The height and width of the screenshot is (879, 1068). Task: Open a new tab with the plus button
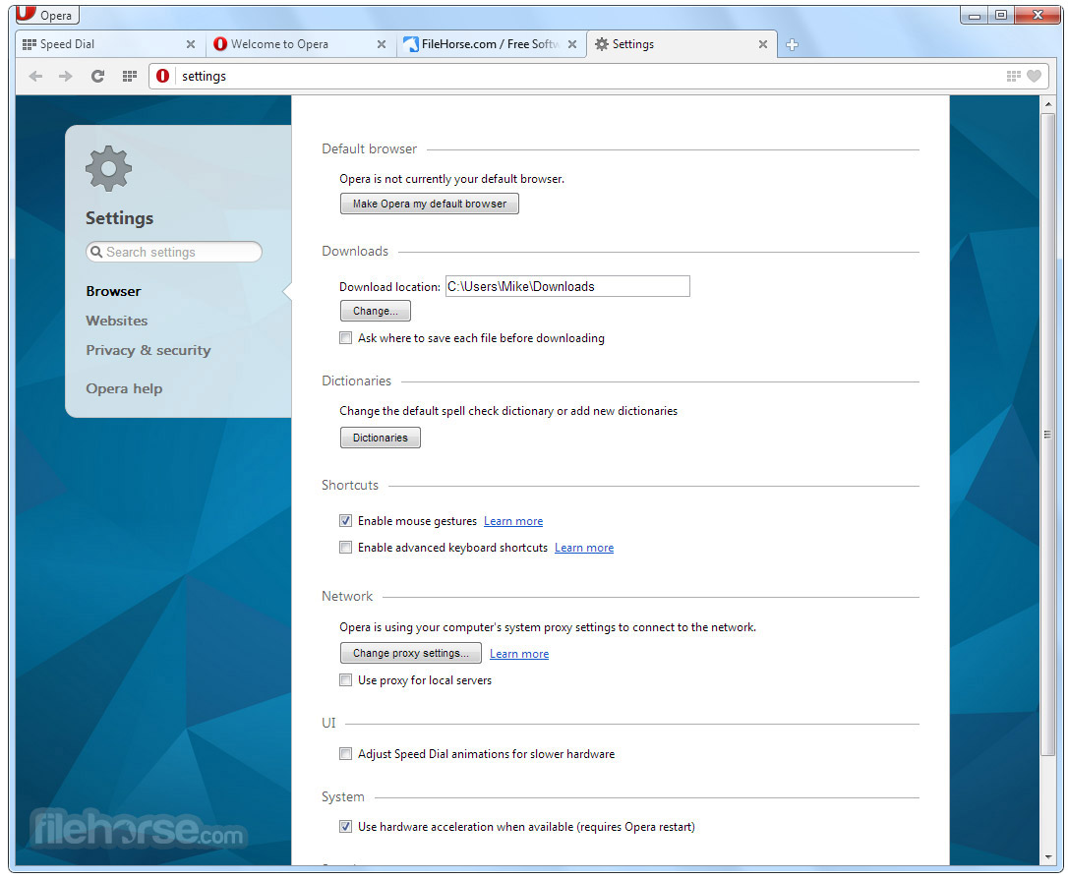pos(792,45)
